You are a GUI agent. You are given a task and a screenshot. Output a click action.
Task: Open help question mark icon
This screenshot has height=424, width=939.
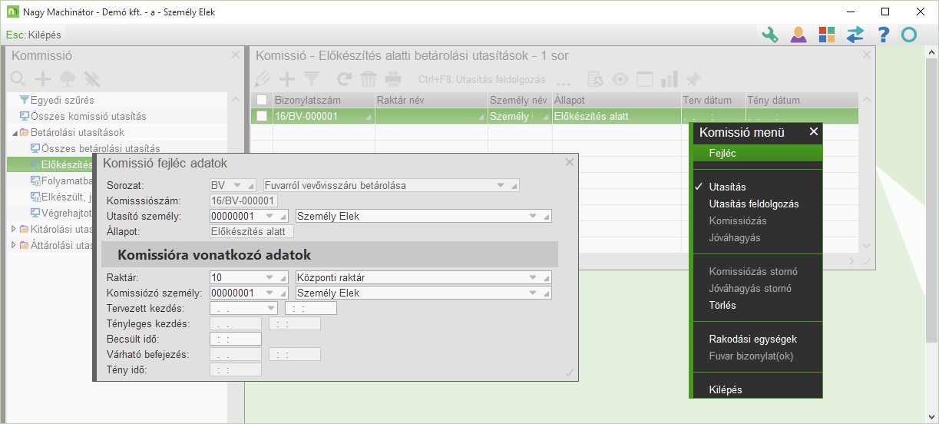click(883, 35)
